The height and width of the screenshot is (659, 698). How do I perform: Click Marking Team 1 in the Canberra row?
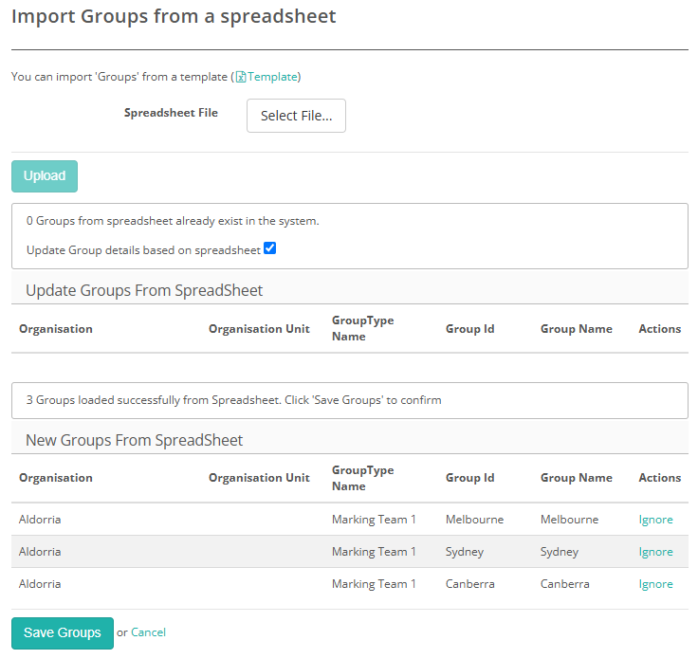[374, 584]
